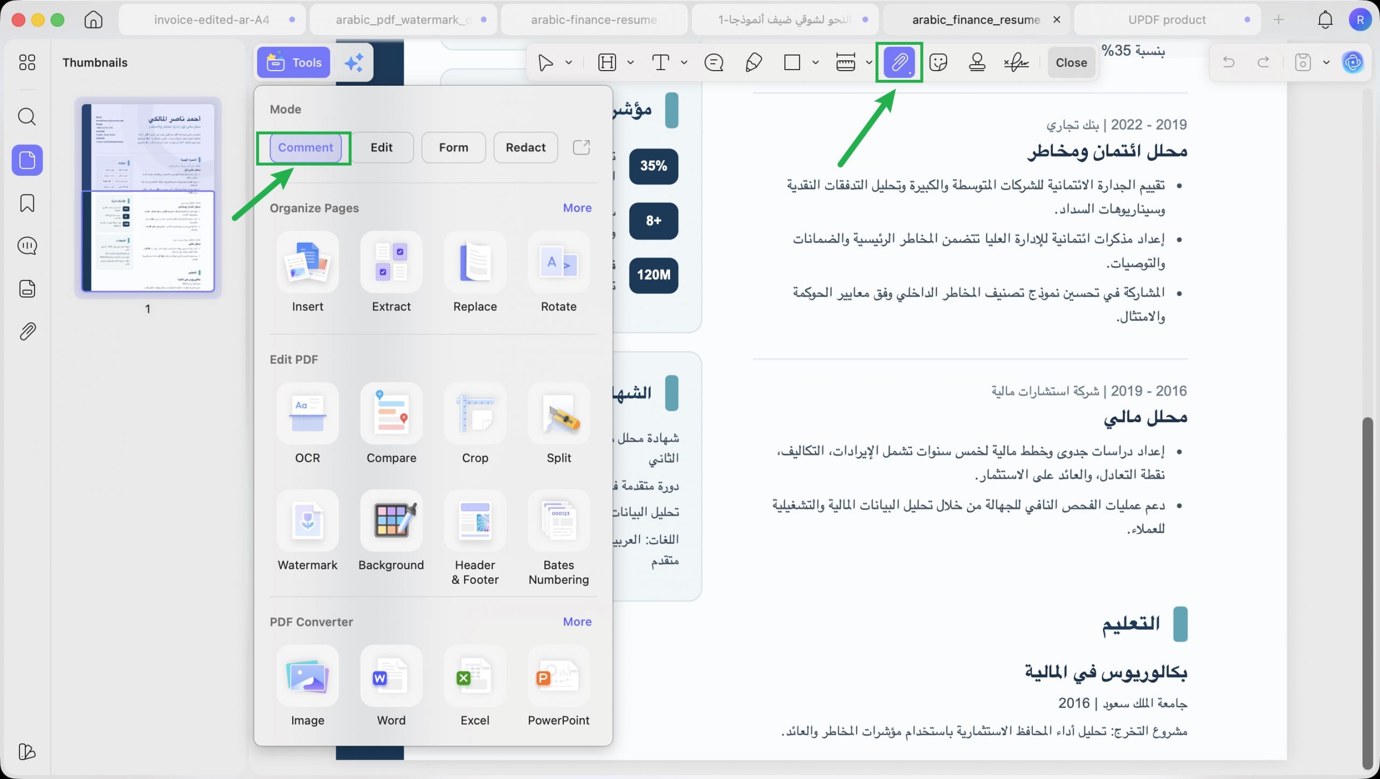The width and height of the screenshot is (1380, 779).
Task: Open the bookmarks sidebar panel
Action: point(27,203)
